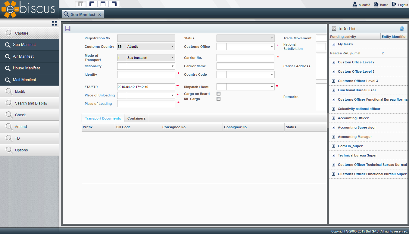Click the save floppy disk icon
This screenshot has height=234, width=409.
tap(68, 29)
